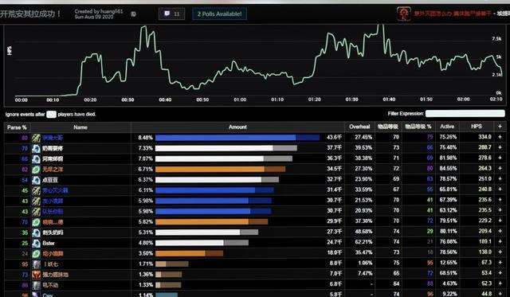Sort by the Overheal column header
The image size is (510, 297).
359,127
